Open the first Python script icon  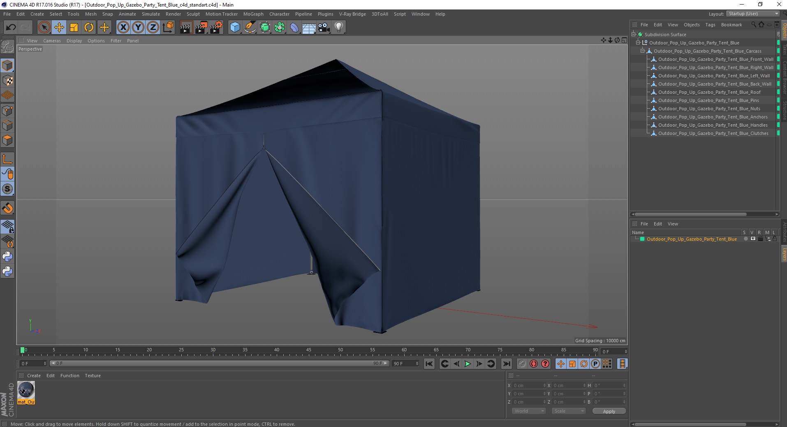[x=7, y=257]
